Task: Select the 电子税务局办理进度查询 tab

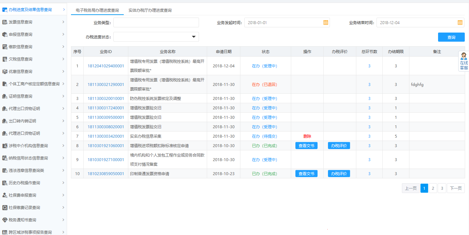Action: [98, 10]
